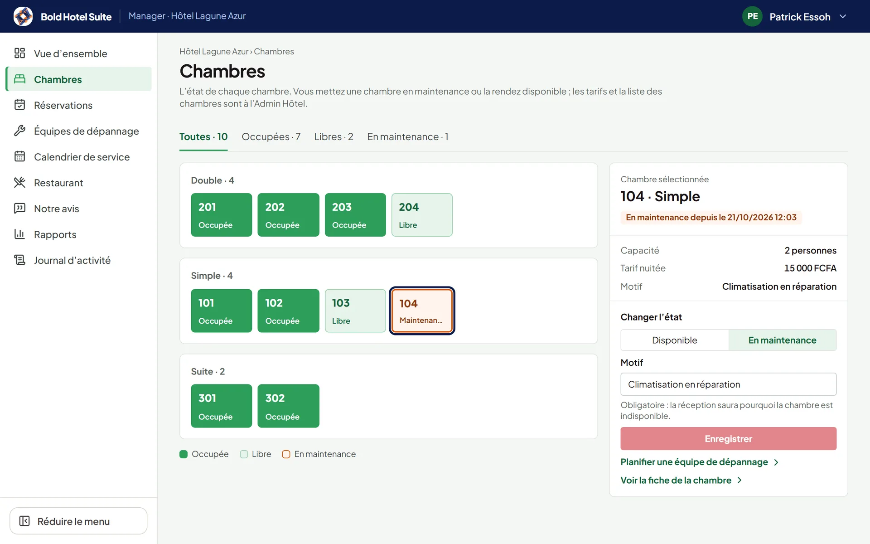Click the orange En maintenance legend swatch
This screenshot has height=544, width=870.
tap(286, 454)
